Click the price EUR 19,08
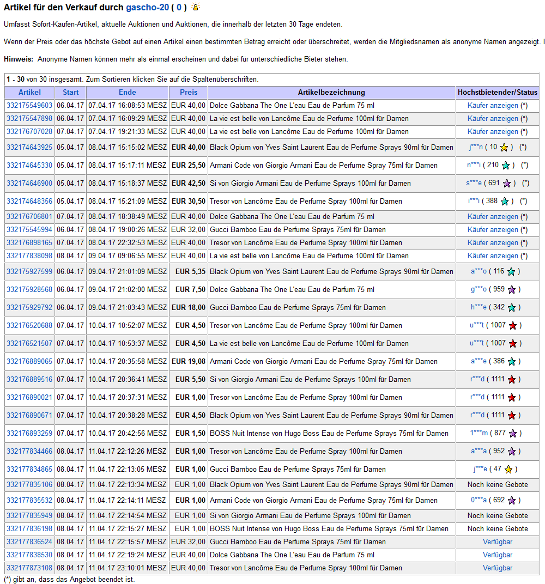The image size is (545, 584). click(x=189, y=361)
